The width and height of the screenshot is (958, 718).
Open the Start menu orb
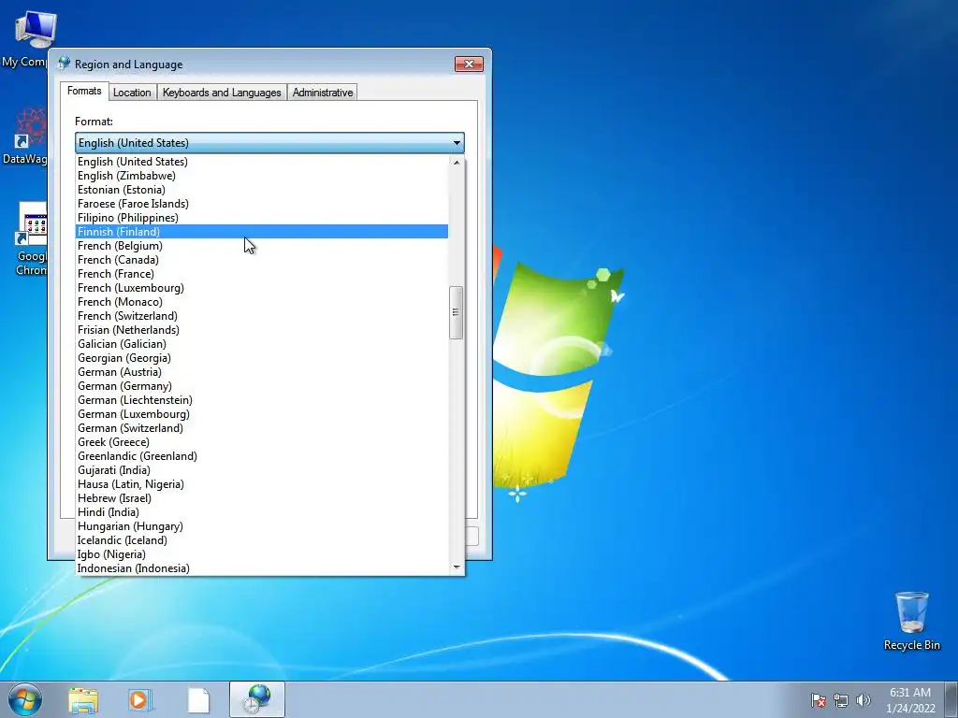click(x=24, y=699)
